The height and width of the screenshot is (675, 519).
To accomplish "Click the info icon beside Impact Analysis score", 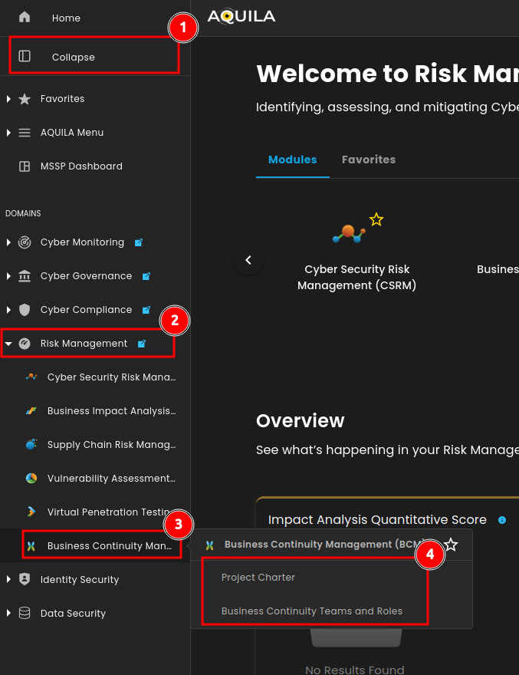I will pyautogui.click(x=502, y=520).
